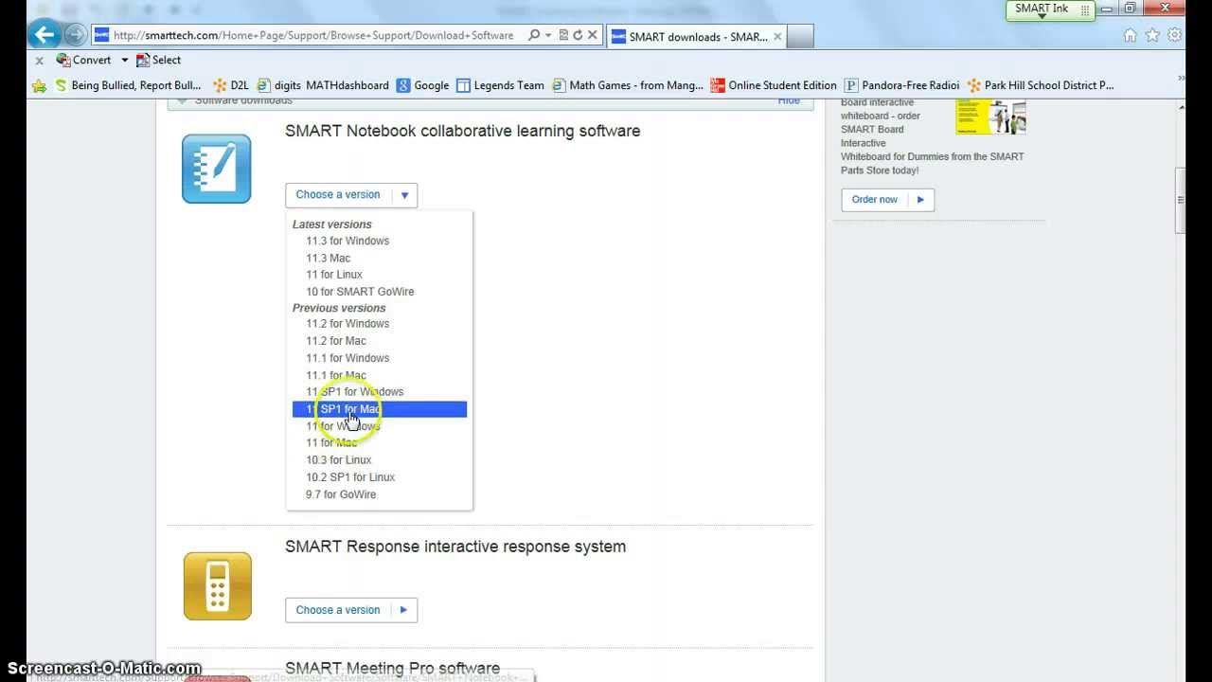The width and height of the screenshot is (1212, 682).
Task: Open the Home icon at top right
Action: (x=1130, y=35)
